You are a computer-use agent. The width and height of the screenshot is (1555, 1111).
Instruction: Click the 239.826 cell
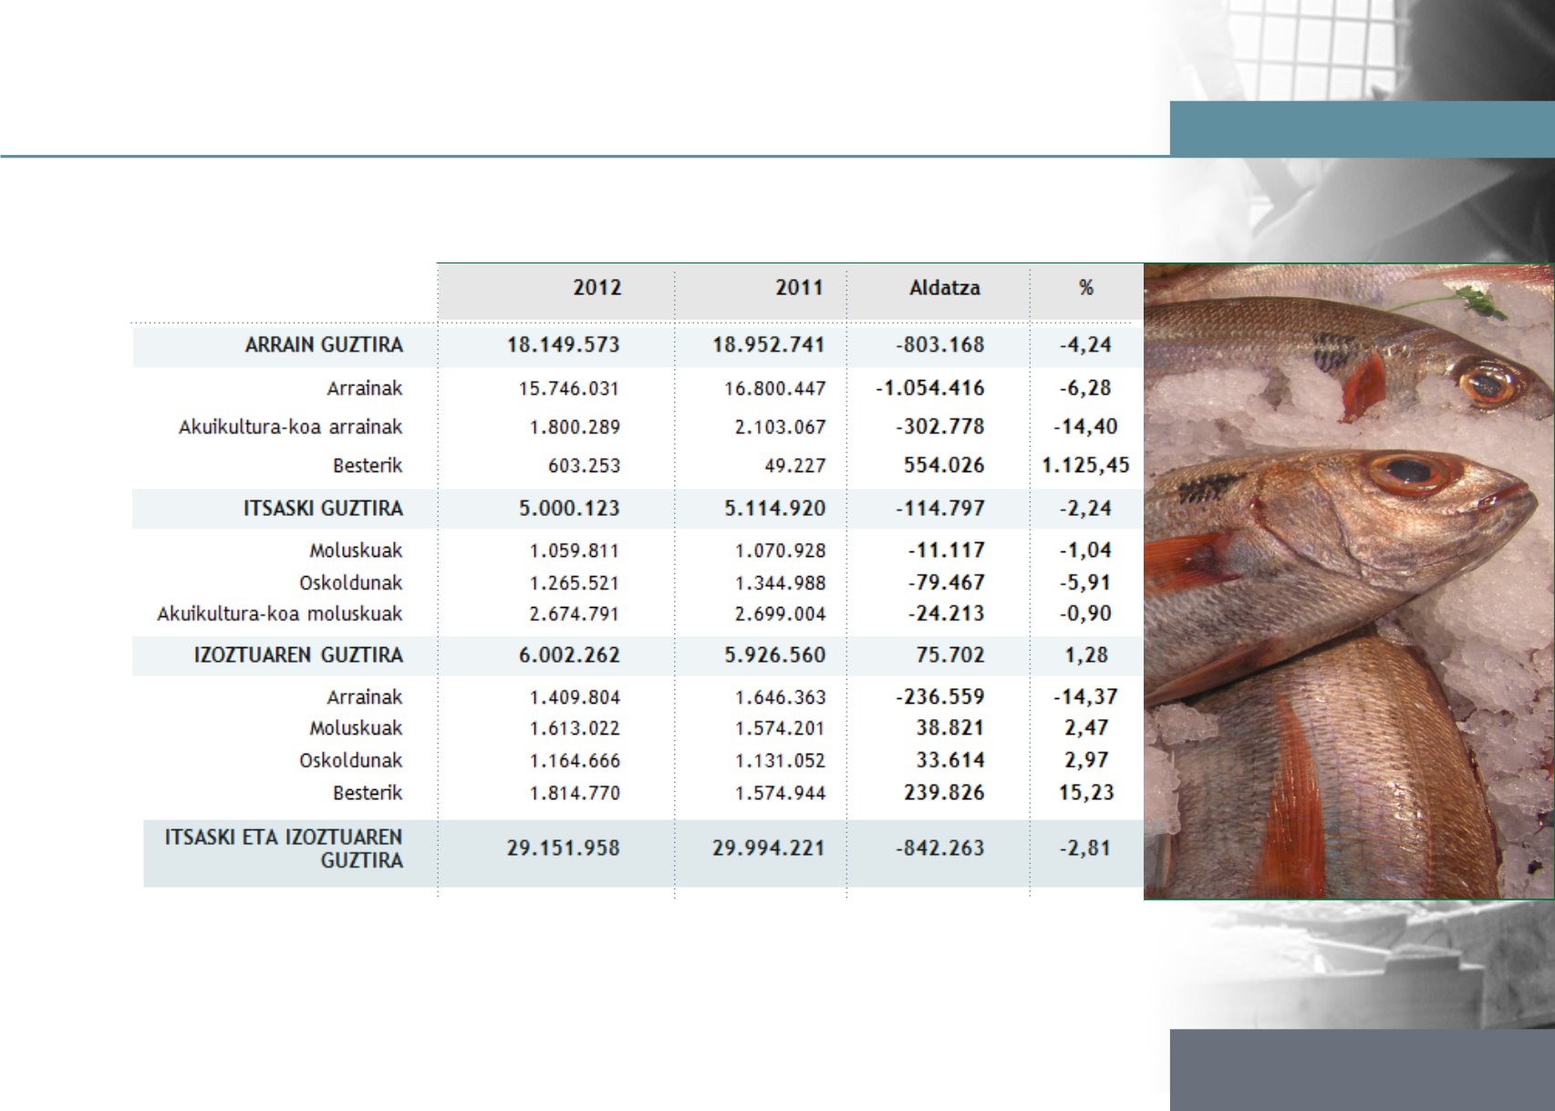[x=944, y=793]
